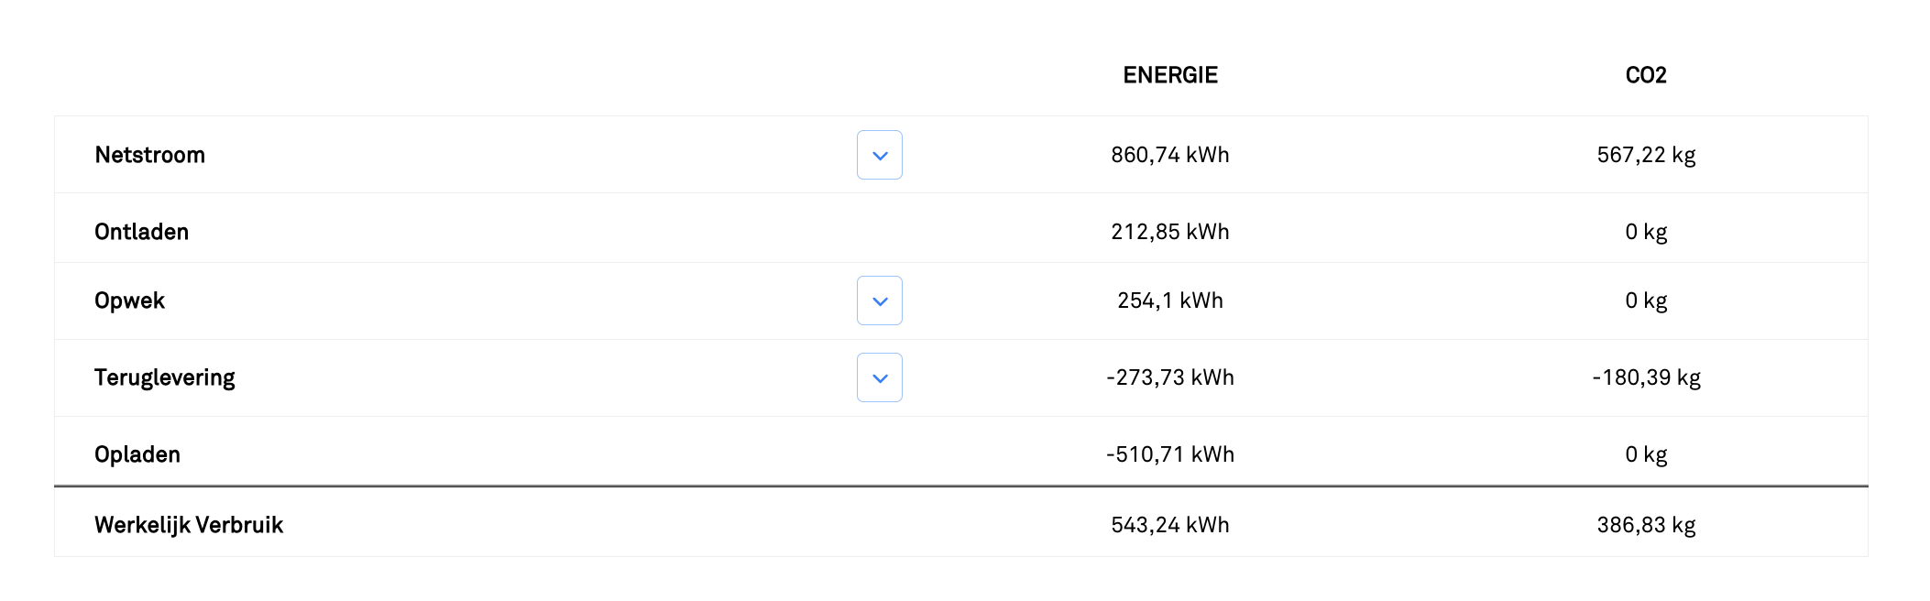Select the Opladen row label
Image resolution: width=1930 pixels, height=601 pixels.
137,454
